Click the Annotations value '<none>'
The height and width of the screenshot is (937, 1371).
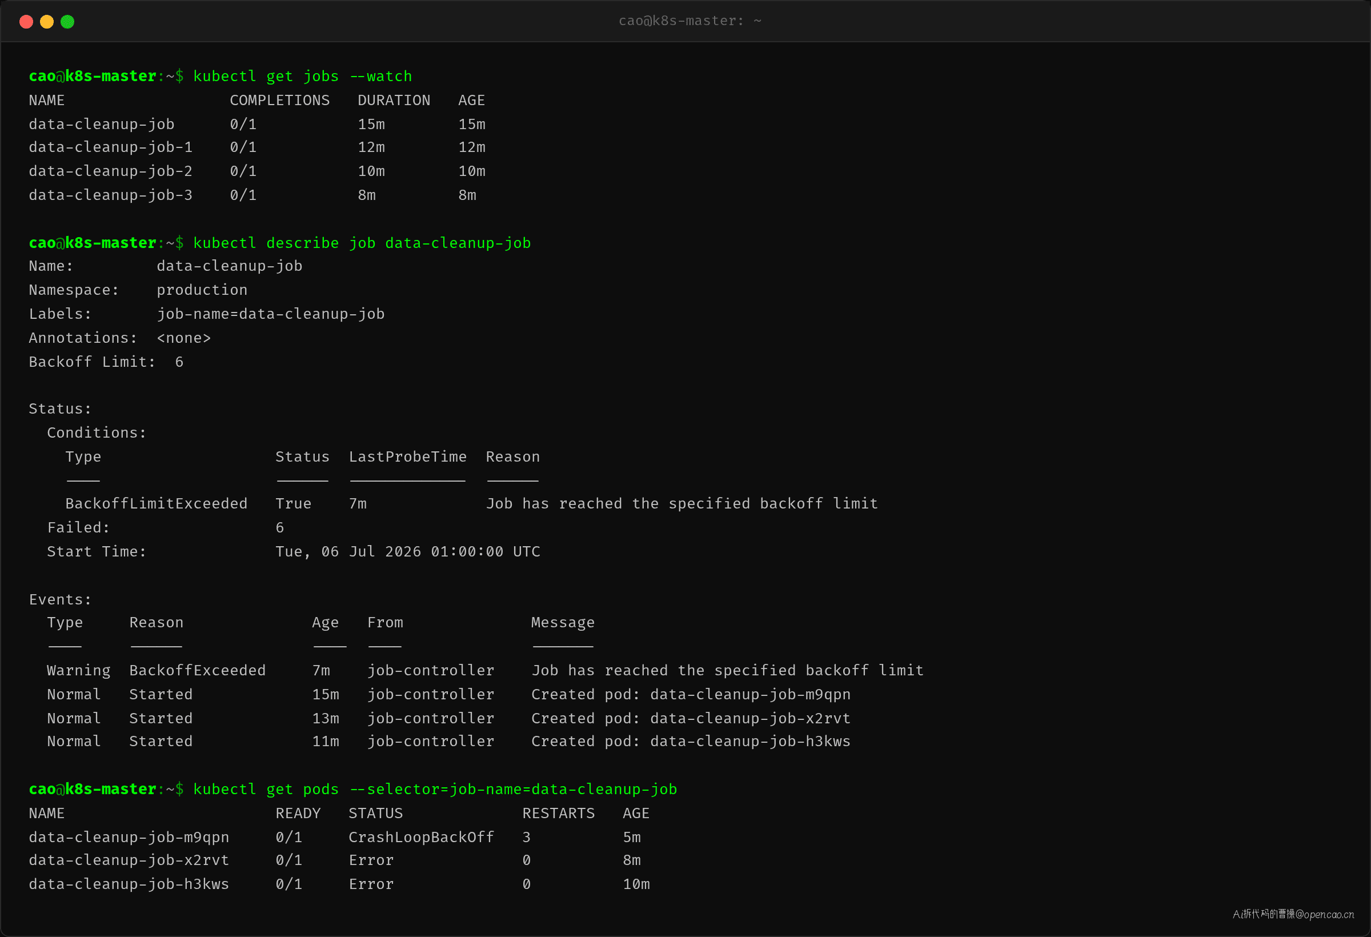(x=183, y=338)
